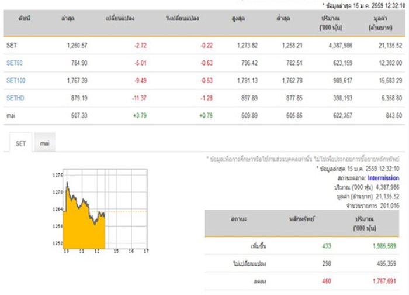
Task: Click SET50 high value 796.42
Action: tap(249, 63)
